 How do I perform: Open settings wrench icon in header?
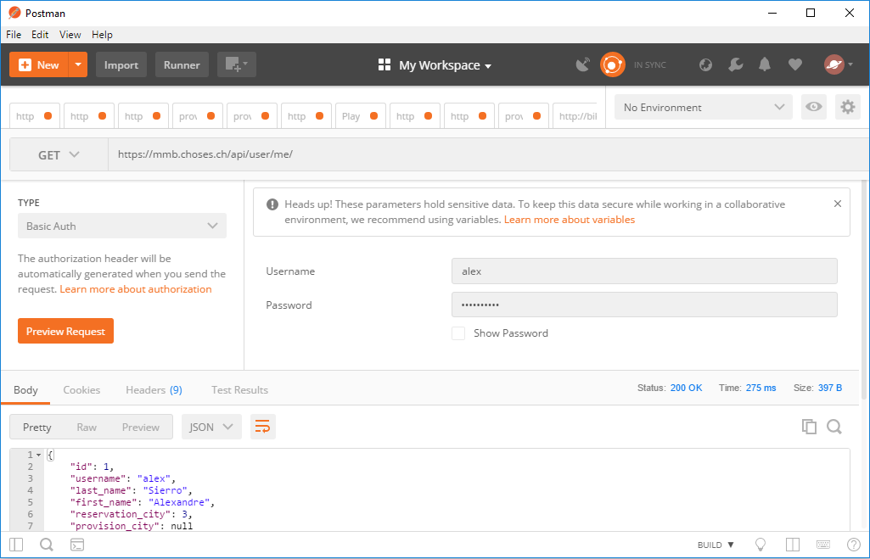(736, 64)
